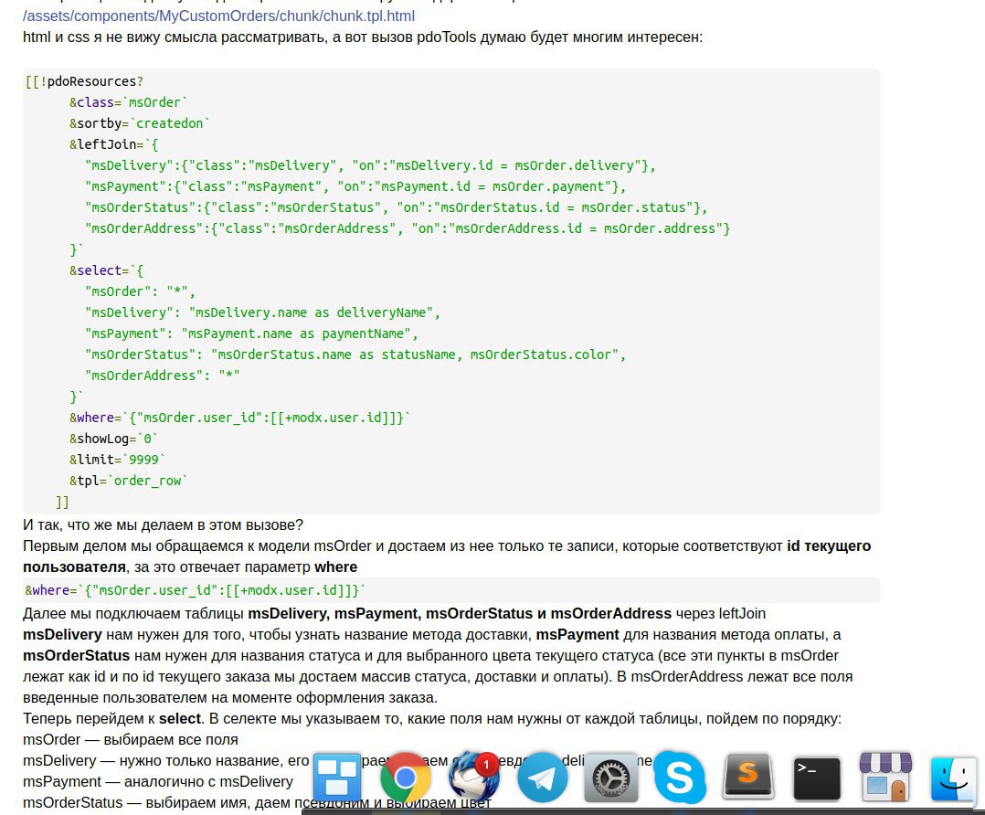This screenshot has width=985, height=815.
Task: Click the bold table names before "через leftJoin"
Action: click(x=460, y=613)
